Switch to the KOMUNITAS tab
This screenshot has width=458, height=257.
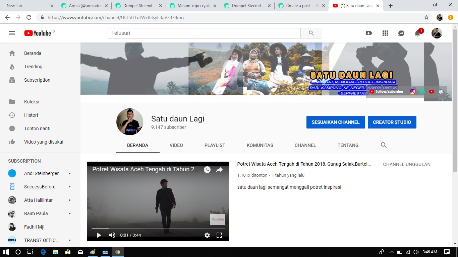pos(260,145)
